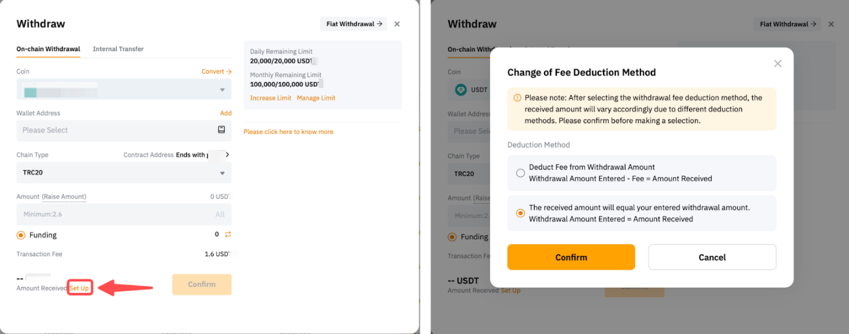
Task: Click the orange Confirm button in dialog
Action: [x=571, y=257]
